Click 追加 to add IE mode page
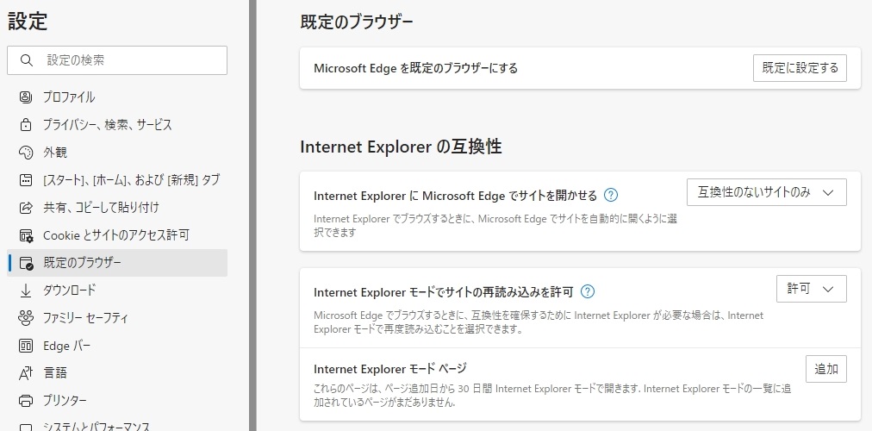This screenshot has height=431, width=872. coord(825,369)
